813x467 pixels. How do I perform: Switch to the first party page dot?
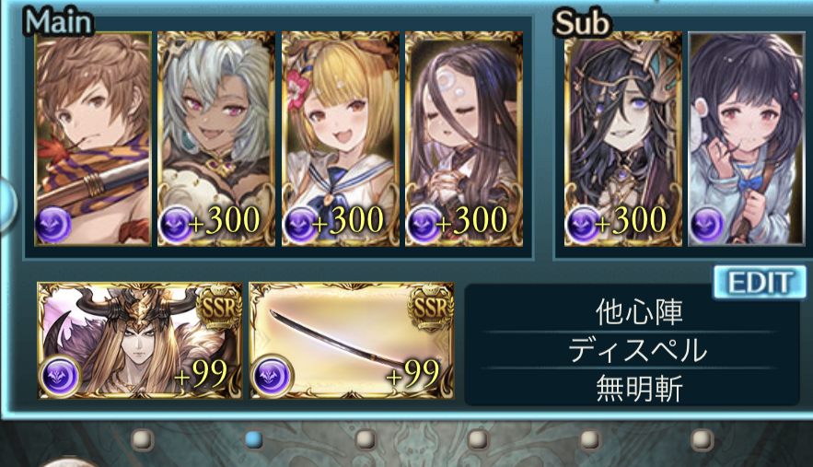coord(142,440)
